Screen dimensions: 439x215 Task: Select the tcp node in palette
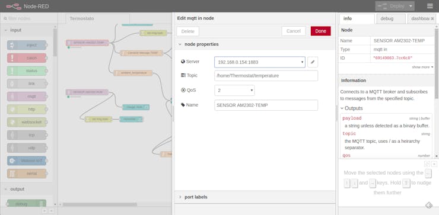pos(27,135)
